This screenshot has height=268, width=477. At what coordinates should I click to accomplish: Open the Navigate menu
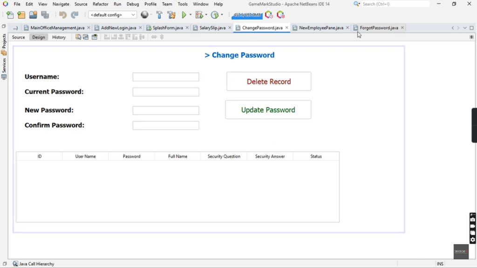(61, 4)
